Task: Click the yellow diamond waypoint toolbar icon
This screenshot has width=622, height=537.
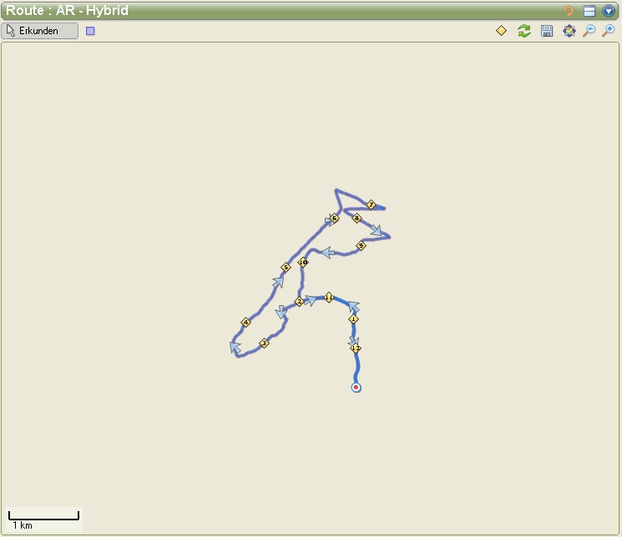Action: (x=501, y=31)
